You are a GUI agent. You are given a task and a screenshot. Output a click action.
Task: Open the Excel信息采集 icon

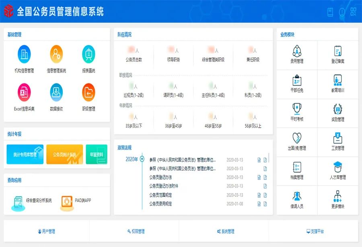tap(24, 92)
